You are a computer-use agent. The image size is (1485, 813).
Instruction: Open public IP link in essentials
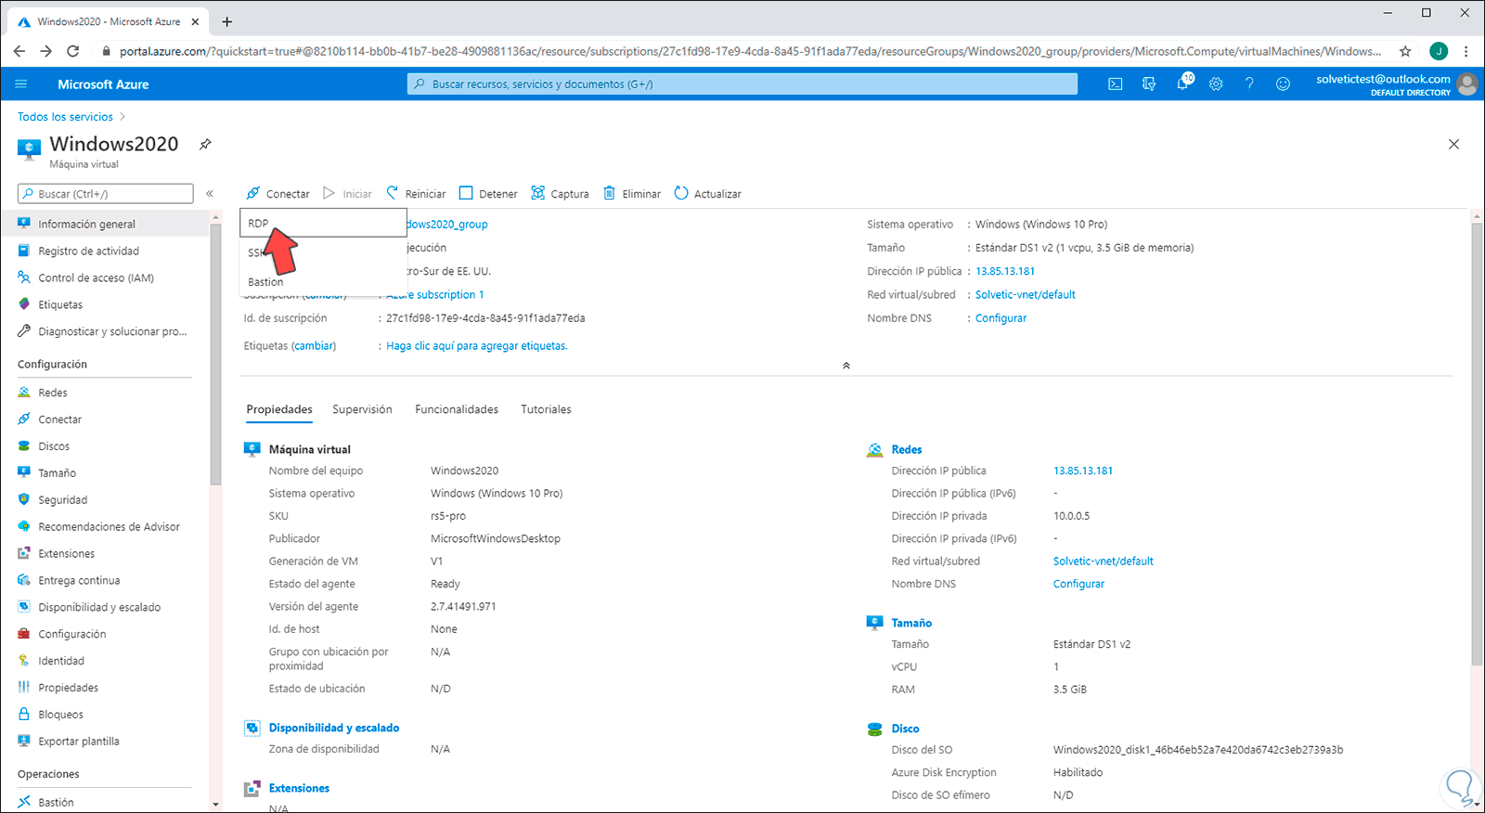coord(1005,272)
